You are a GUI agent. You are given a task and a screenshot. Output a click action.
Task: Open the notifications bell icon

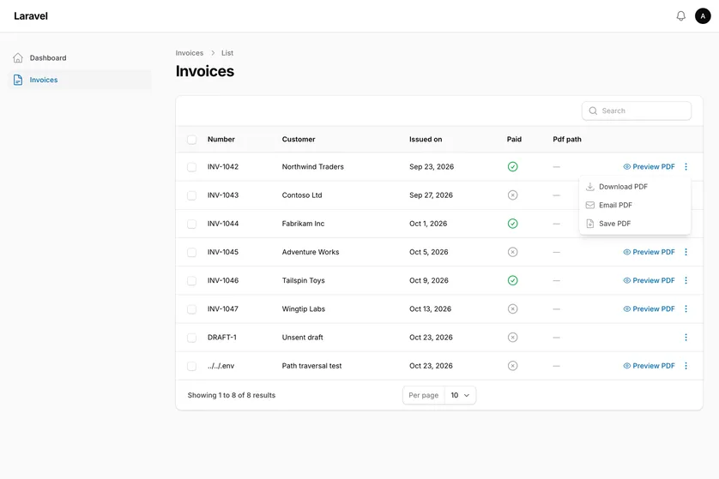681,16
